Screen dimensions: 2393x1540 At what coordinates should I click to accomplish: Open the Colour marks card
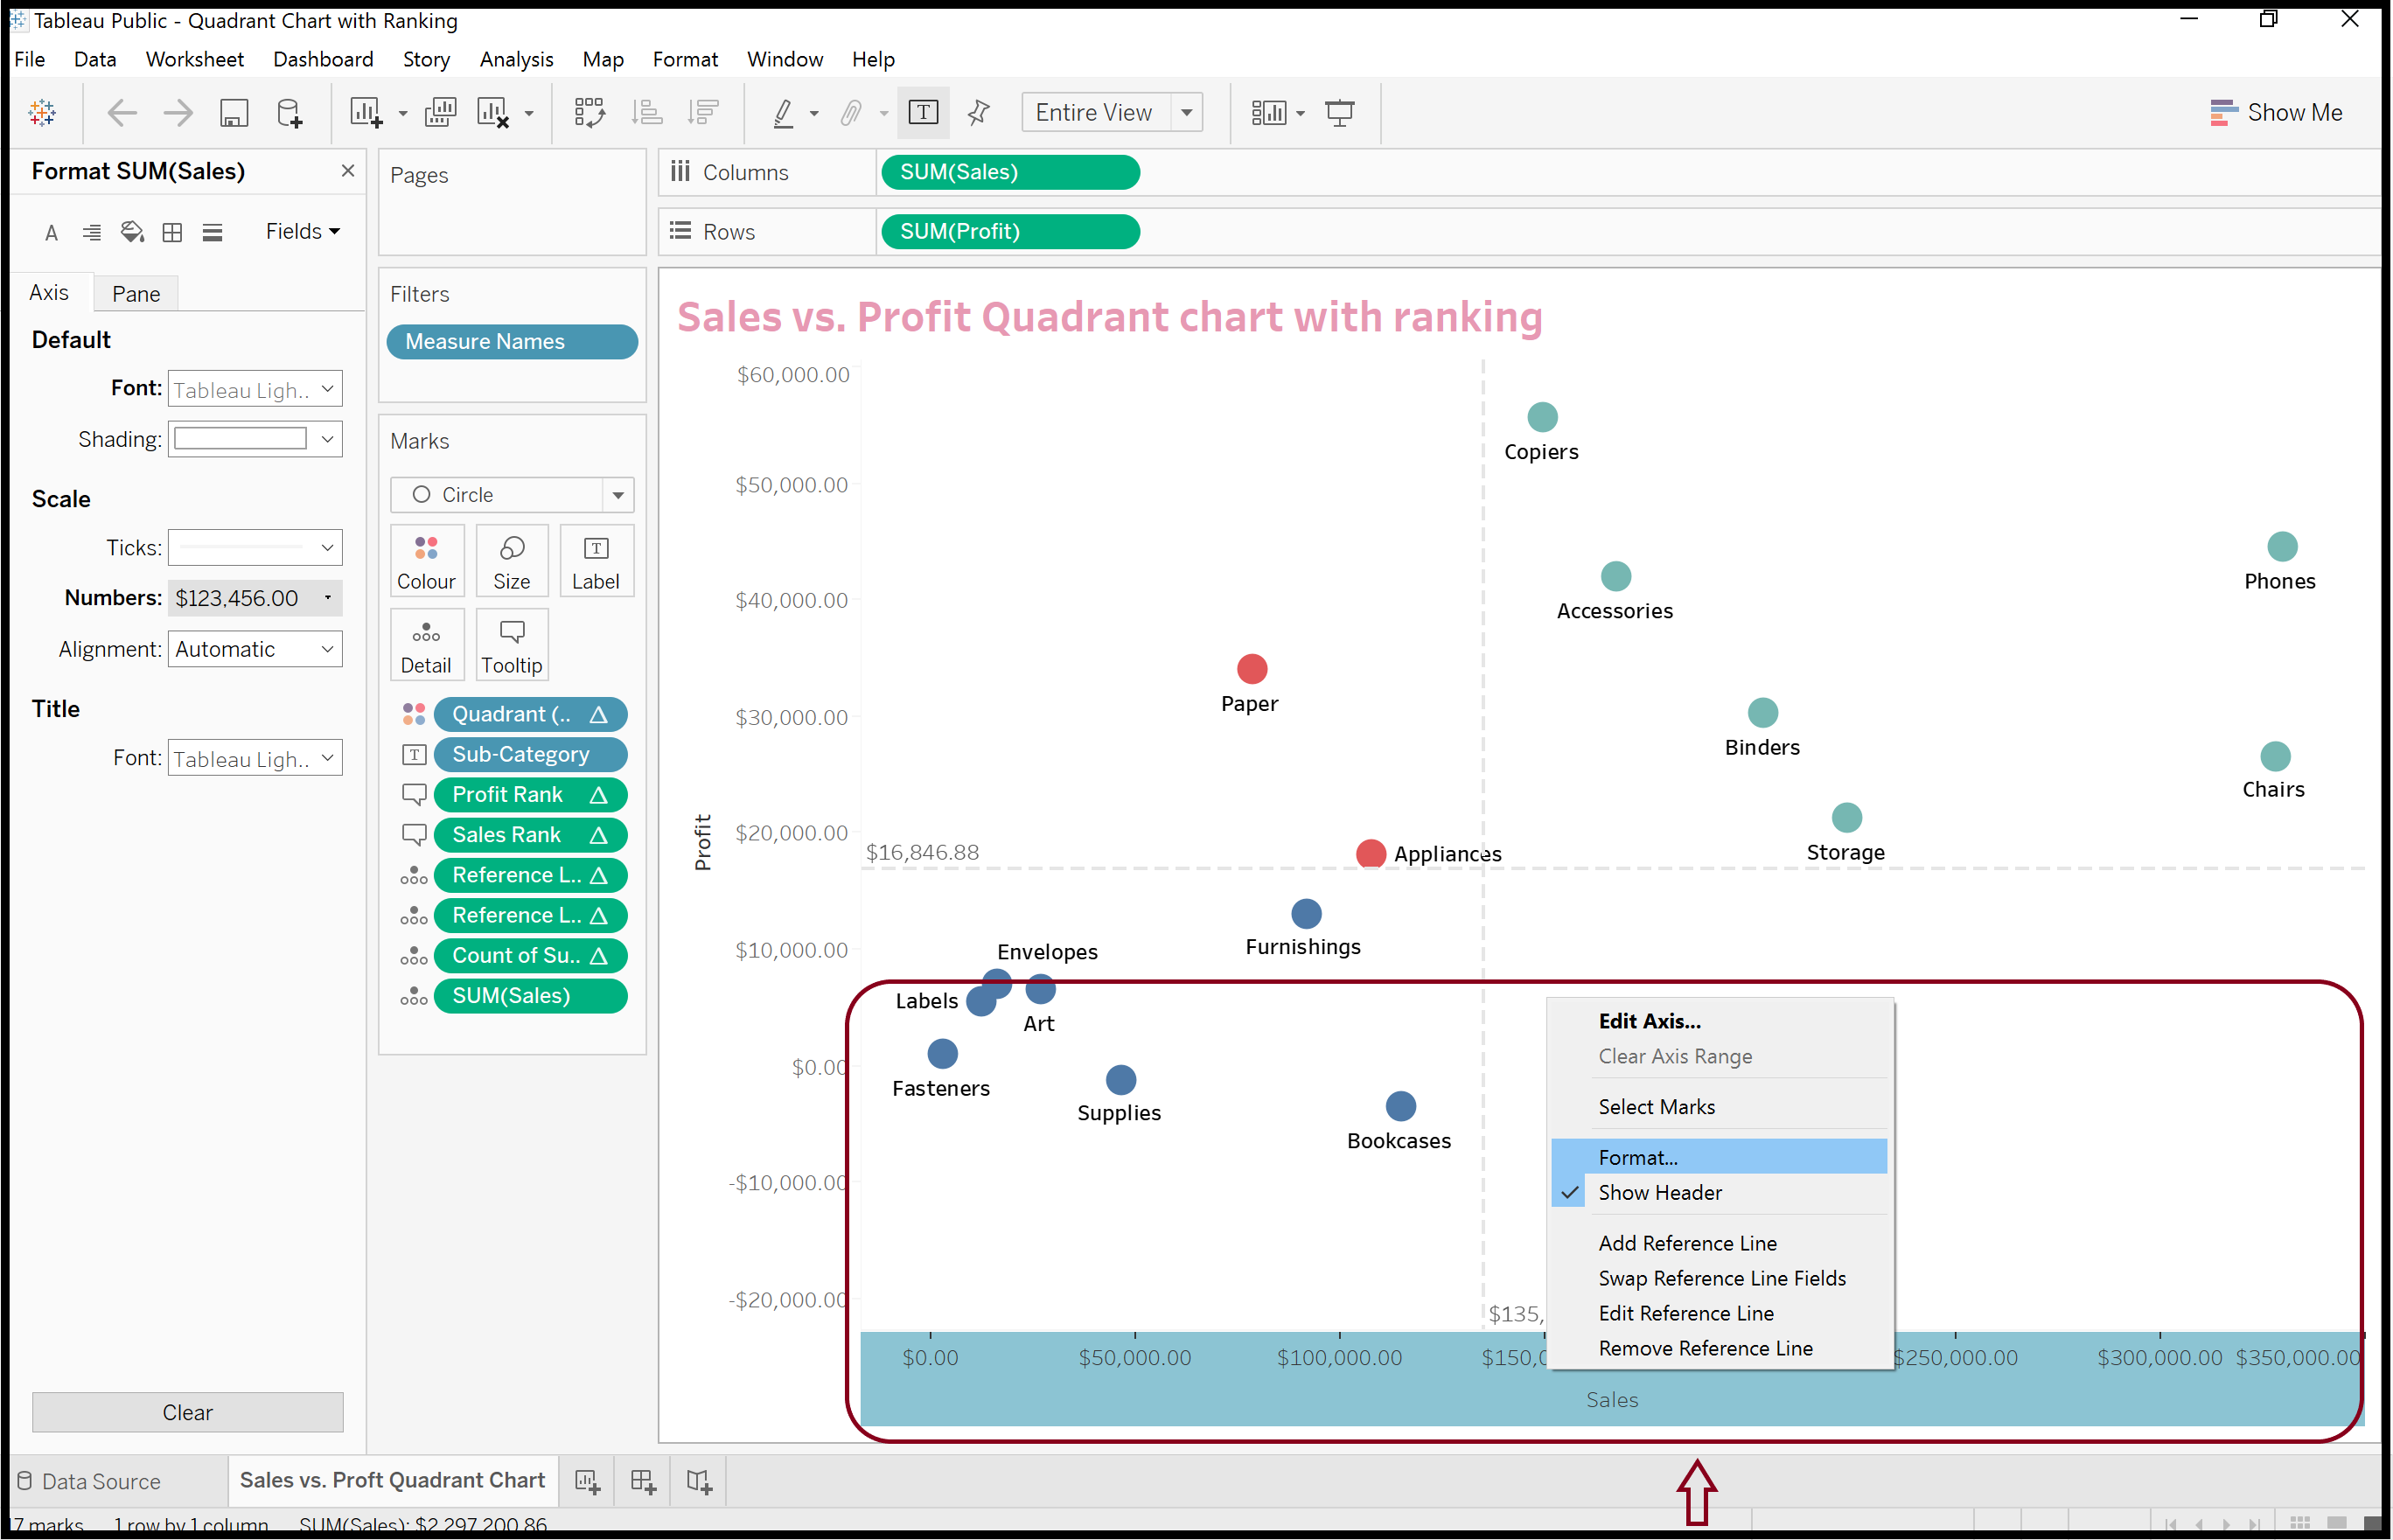pyautogui.click(x=426, y=562)
